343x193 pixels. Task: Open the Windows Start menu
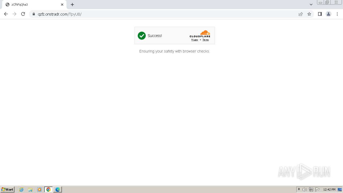tap(7, 190)
